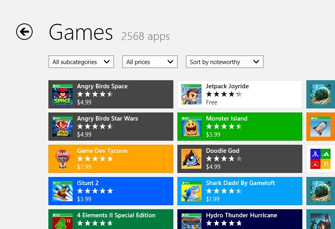Open the All subcategories dropdown
This screenshot has height=229, width=335.
81,62
